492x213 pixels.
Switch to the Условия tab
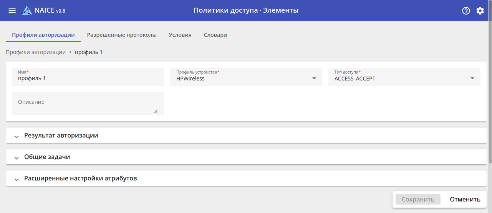tap(180, 35)
